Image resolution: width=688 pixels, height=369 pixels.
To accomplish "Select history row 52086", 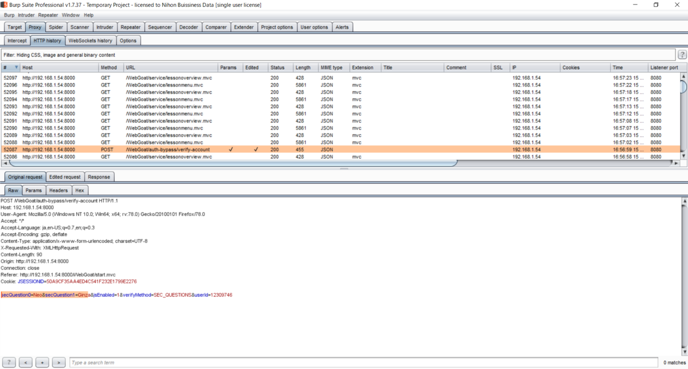I will click(x=341, y=156).
